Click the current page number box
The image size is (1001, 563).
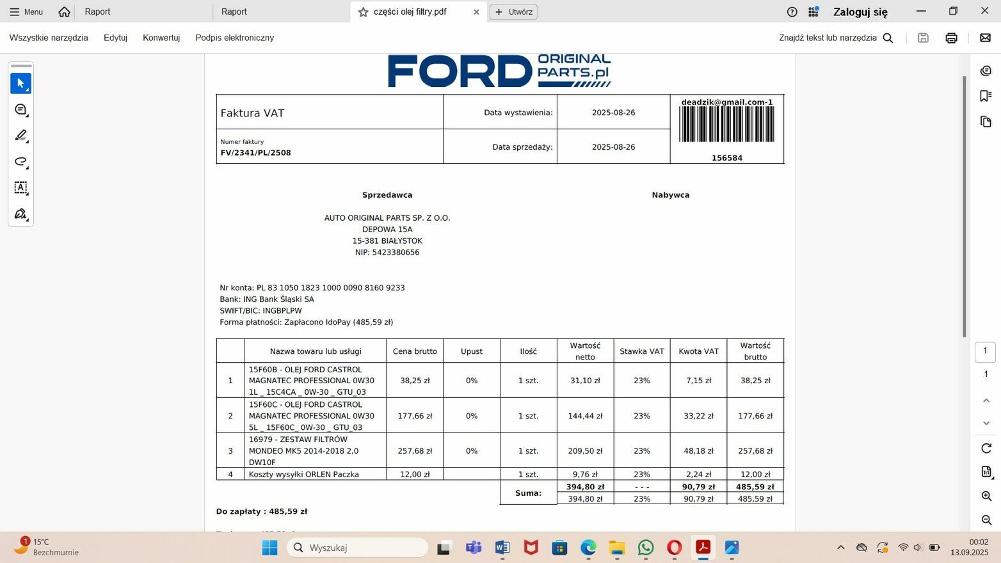985,351
